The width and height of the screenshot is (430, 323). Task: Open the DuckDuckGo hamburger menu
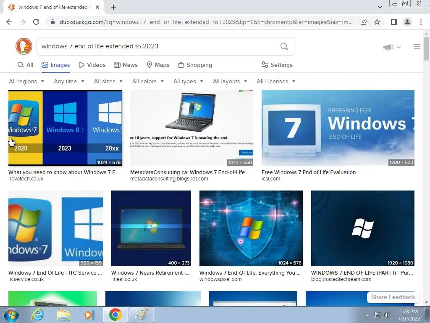point(417,47)
